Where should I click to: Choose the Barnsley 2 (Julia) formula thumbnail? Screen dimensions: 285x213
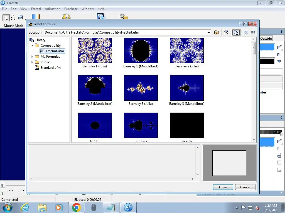pos(187,50)
